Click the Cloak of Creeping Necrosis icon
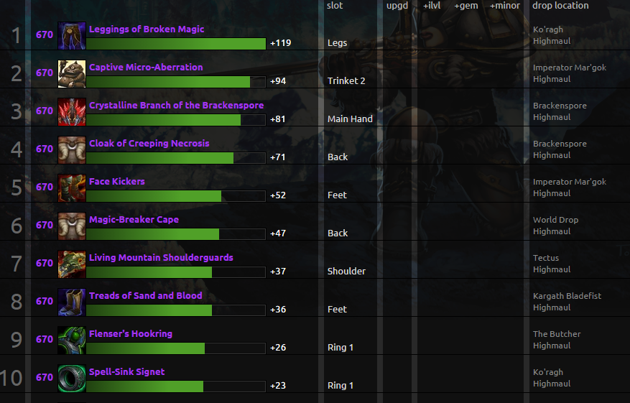Image resolution: width=630 pixels, height=403 pixels. click(x=71, y=149)
